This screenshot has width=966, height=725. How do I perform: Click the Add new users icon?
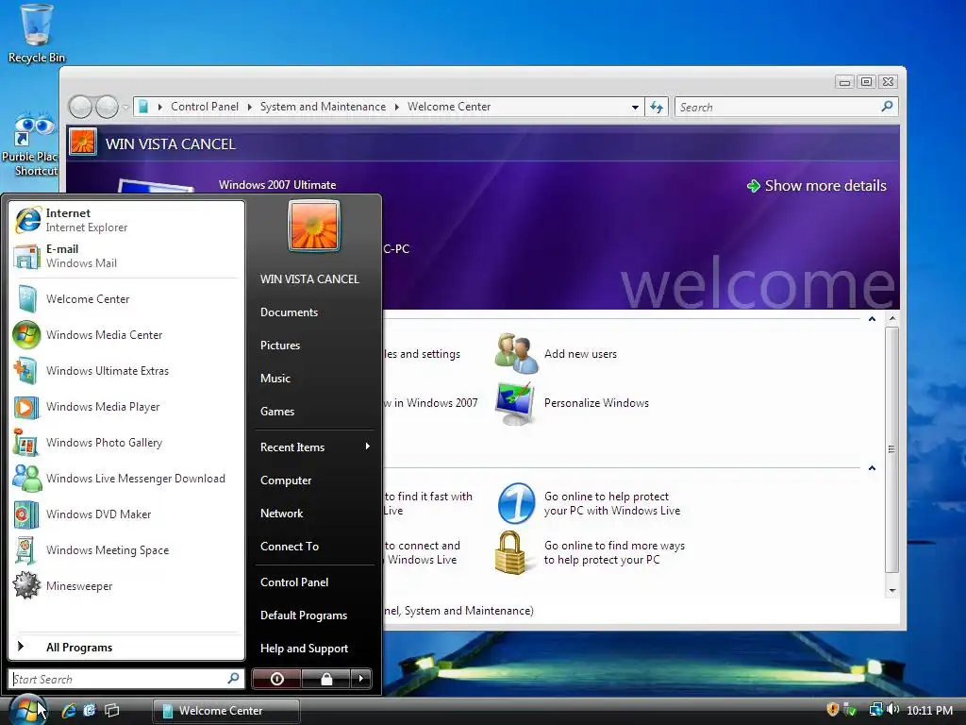pyautogui.click(x=516, y=354)
